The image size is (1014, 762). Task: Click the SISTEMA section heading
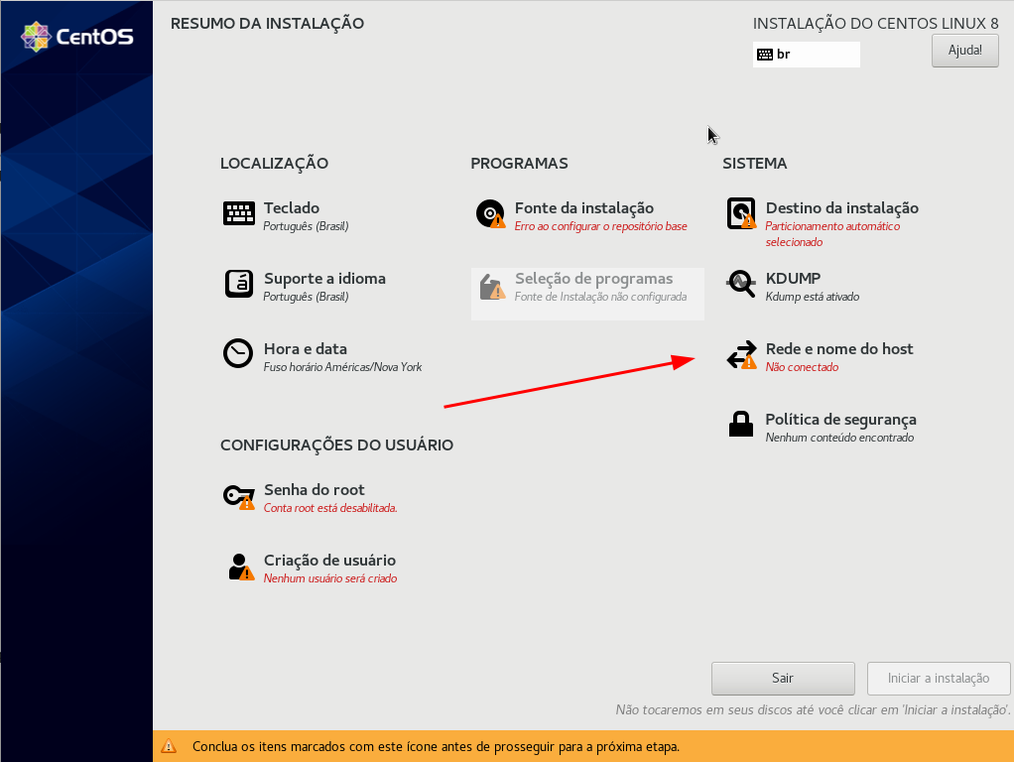(755, 163)
